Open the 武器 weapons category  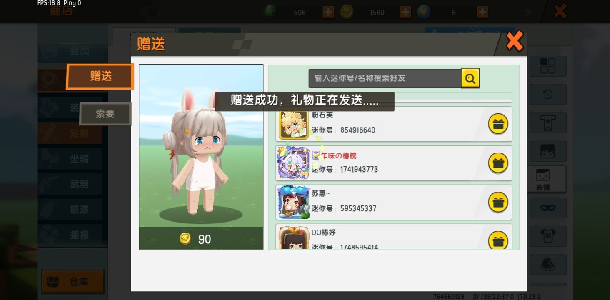pyautogui.click(x=70, y=184)
